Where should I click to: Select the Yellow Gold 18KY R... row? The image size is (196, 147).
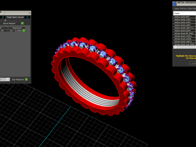(x=185, y=28)
